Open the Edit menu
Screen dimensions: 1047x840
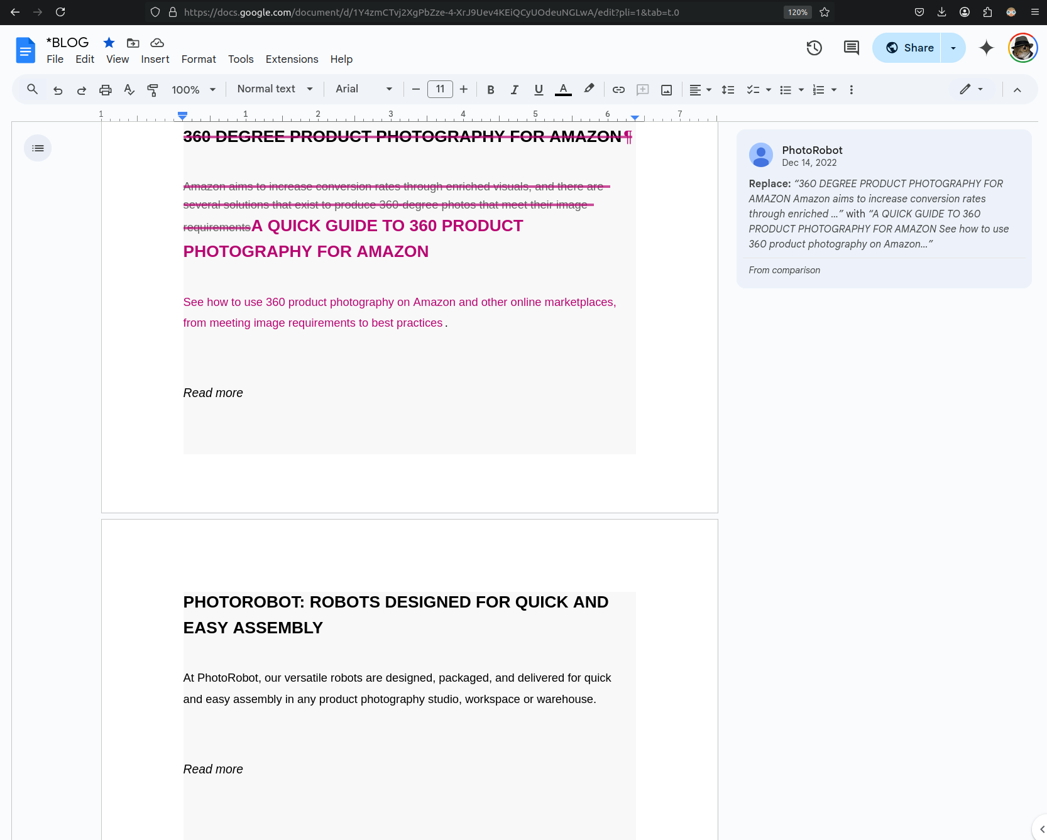(x=85, y=59)
